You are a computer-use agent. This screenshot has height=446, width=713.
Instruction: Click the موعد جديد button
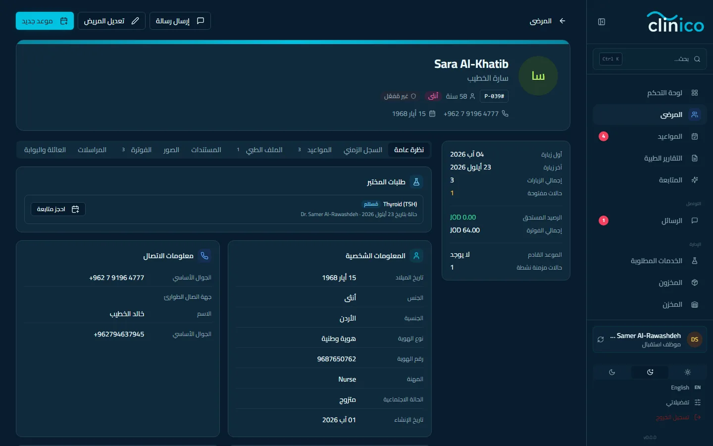(x=45, y=21)
